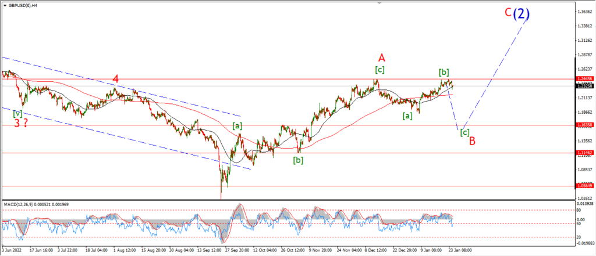Click the 1.16358 red price level tag
The height and width of the screenshot is (256, 596).
[584, 124]
